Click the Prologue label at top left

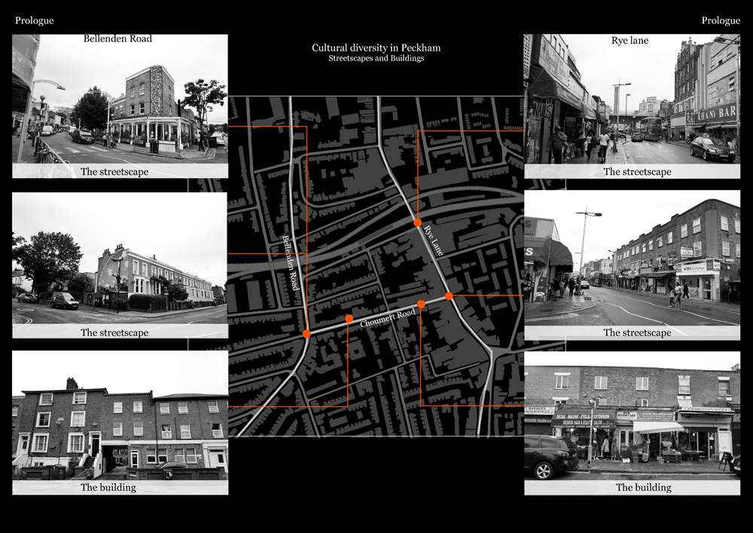(x=34, y=20)
